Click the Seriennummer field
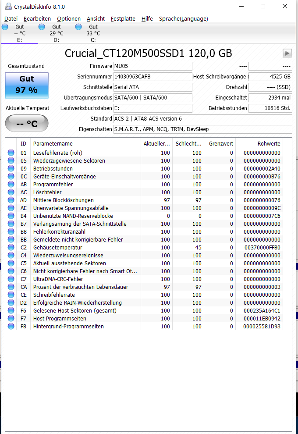This screenshot has height=434, width=298. 153,77
